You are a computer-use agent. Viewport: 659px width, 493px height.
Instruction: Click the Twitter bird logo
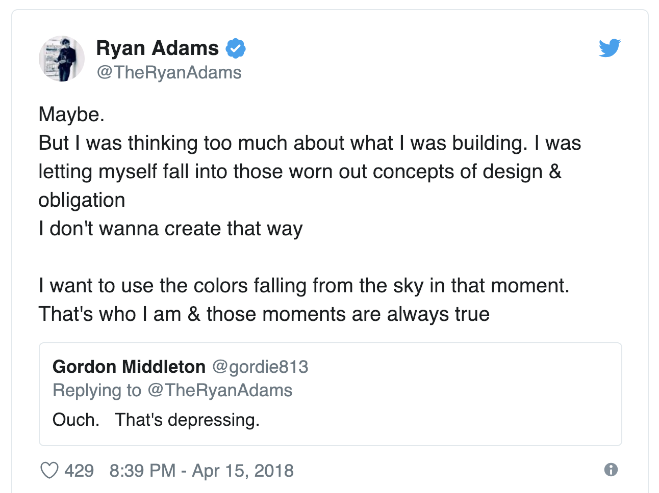click(610, 48)
